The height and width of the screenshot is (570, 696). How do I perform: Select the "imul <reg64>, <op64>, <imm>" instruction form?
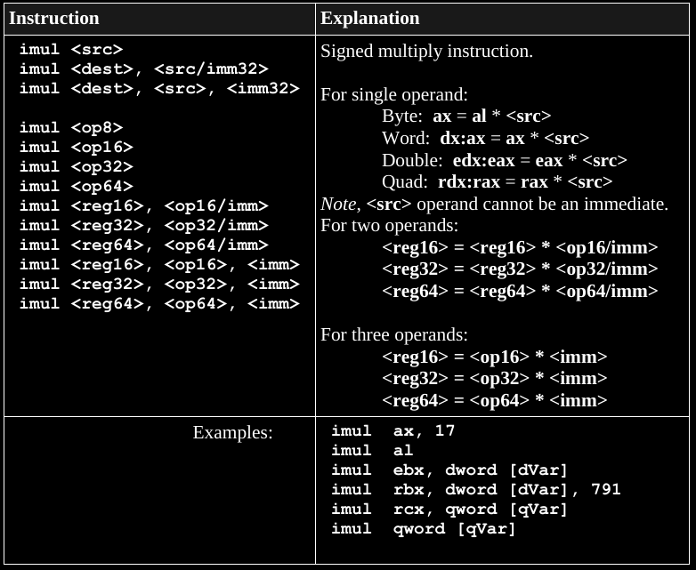(x=159, y=304)
